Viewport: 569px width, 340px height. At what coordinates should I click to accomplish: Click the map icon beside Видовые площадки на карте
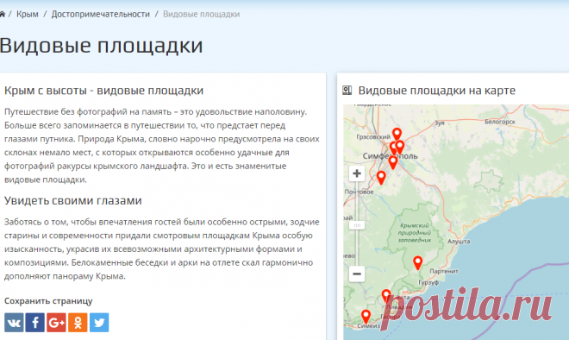click(x=347, y=91)
